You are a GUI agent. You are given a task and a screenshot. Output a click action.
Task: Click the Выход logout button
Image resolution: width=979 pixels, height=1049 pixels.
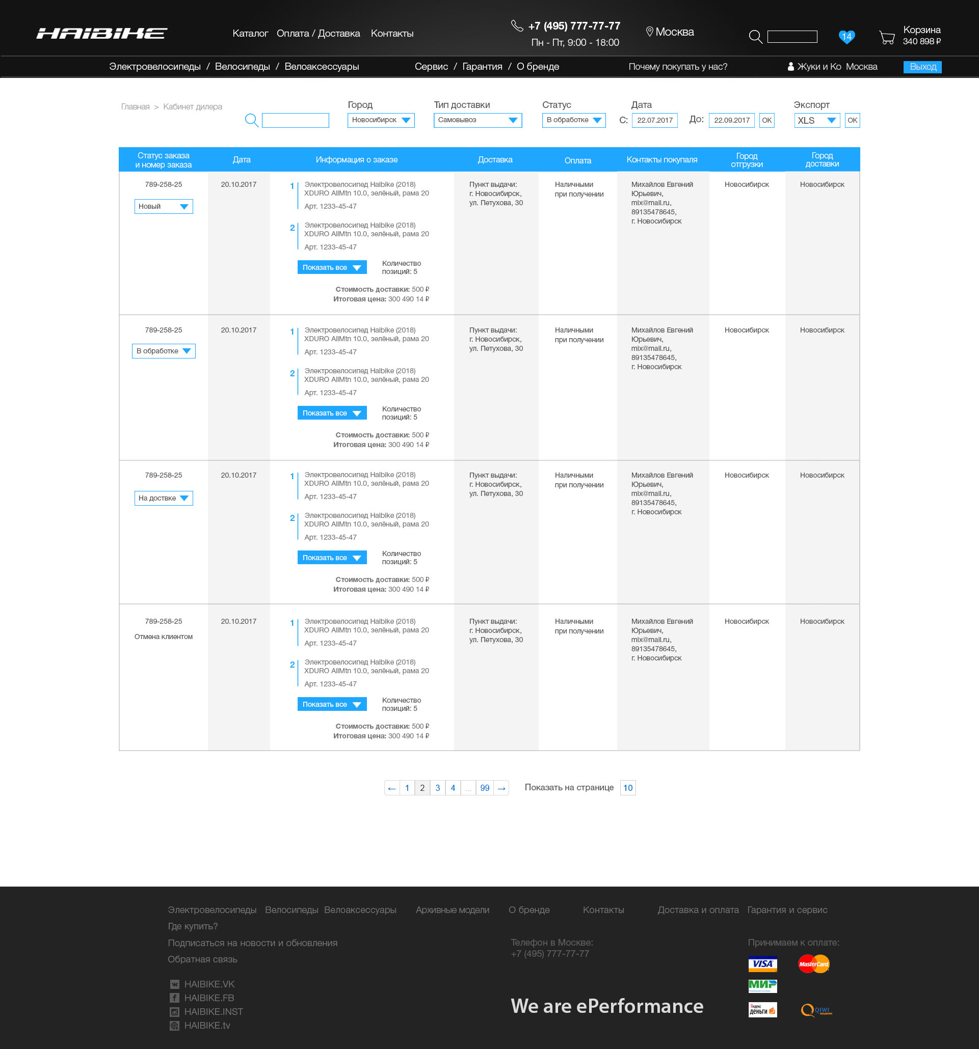point(922,67)
